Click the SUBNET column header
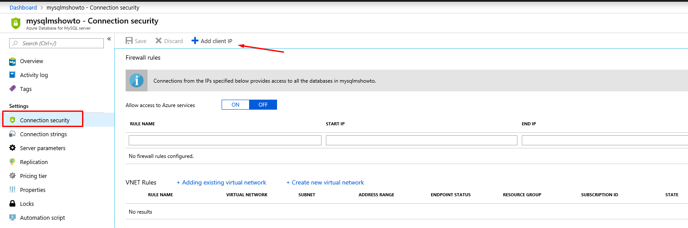688x228 pixels. click(x=307, y=195)
